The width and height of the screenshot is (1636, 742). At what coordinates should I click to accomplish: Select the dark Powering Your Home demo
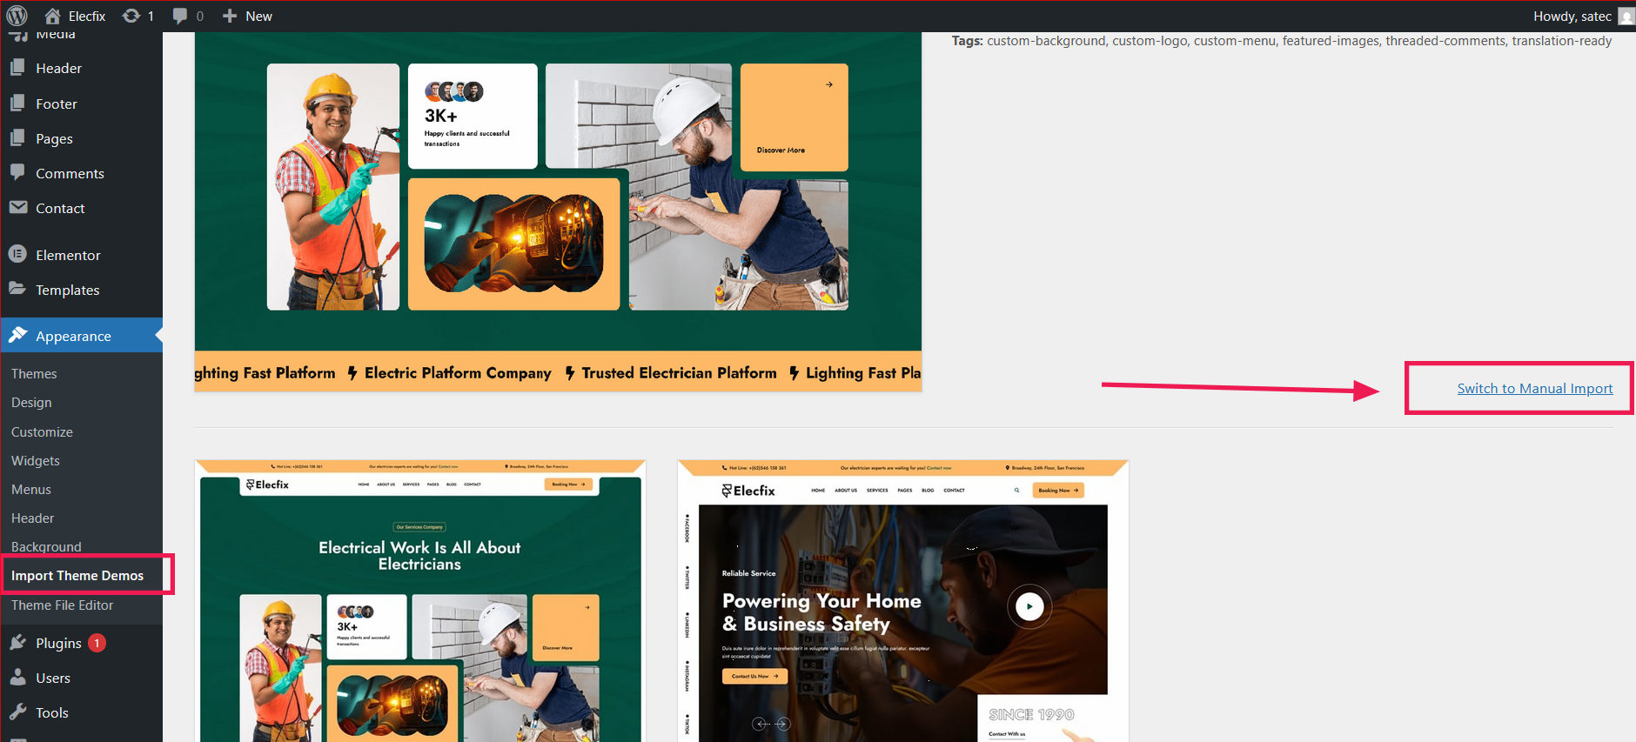903,601
